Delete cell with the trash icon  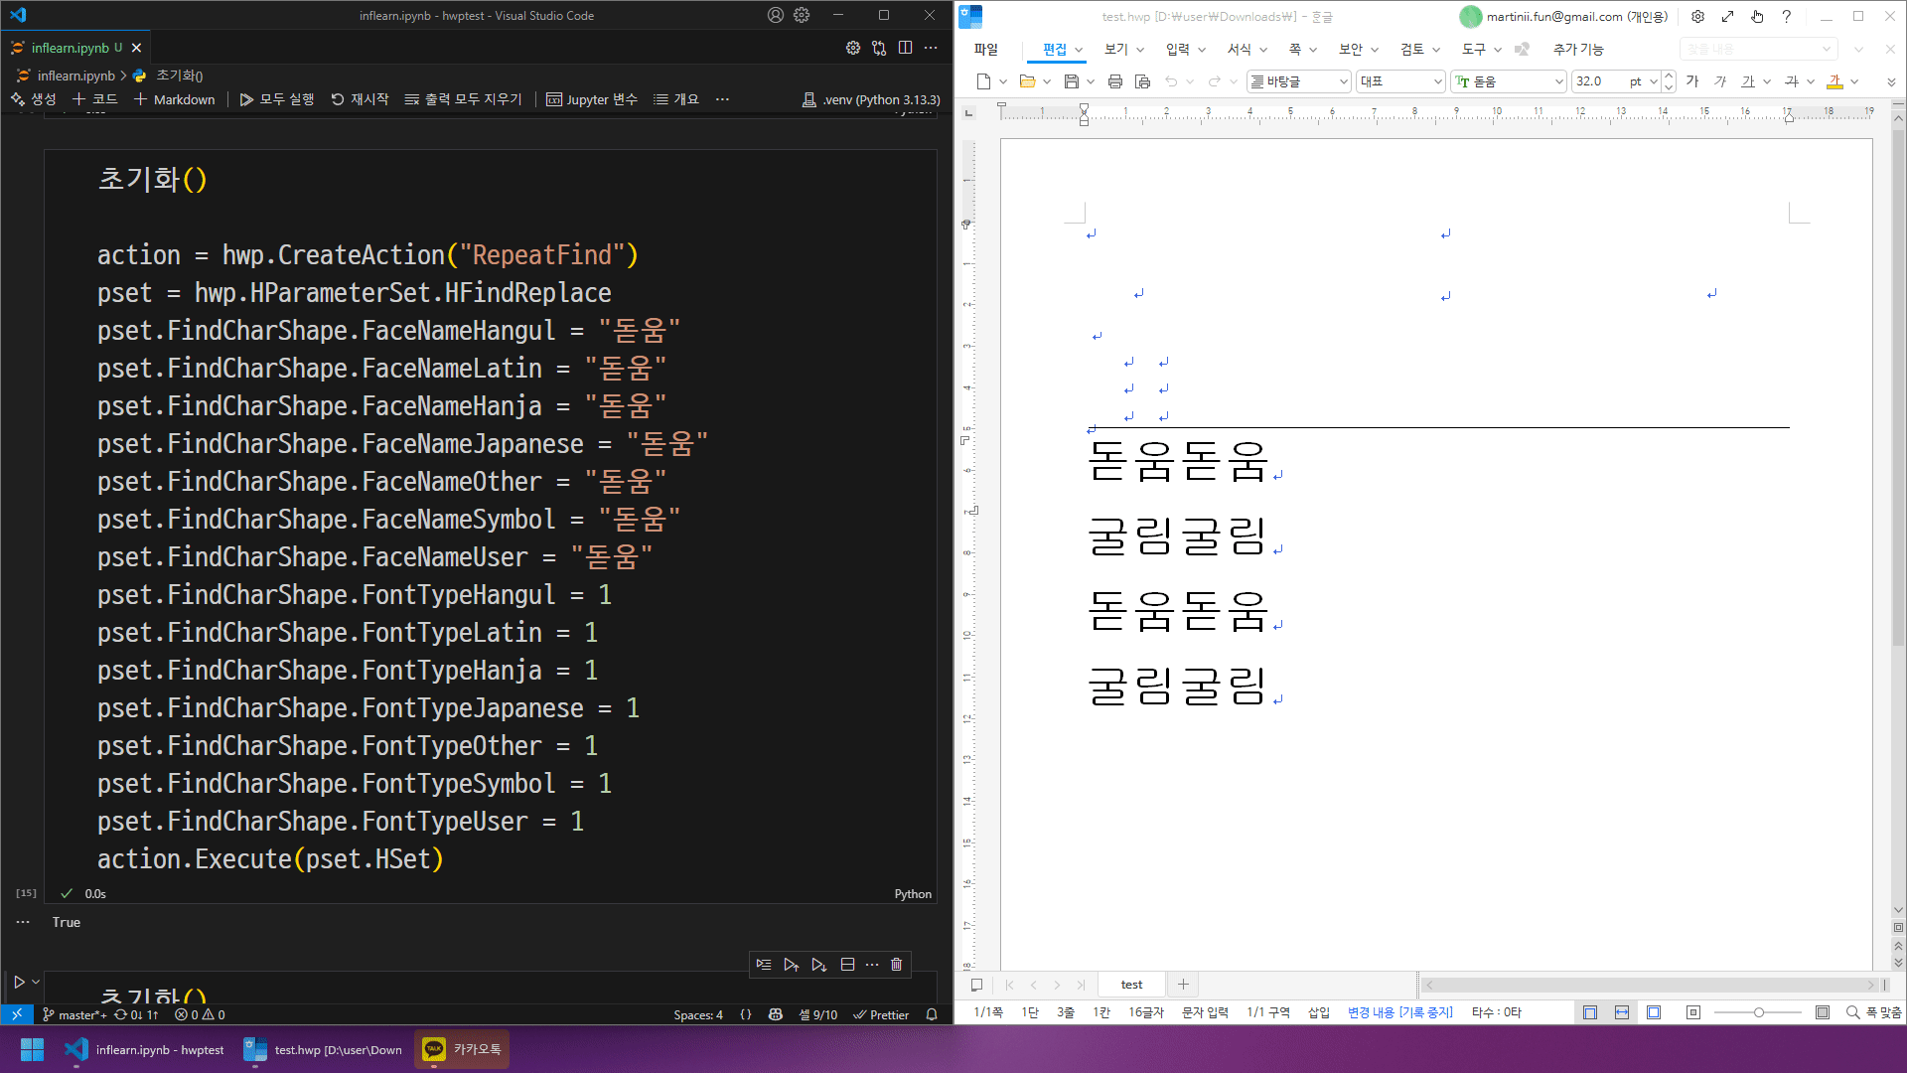click(x=896, y=964)
